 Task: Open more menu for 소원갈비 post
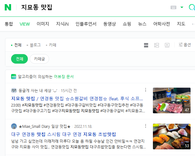tap(146, 90)
